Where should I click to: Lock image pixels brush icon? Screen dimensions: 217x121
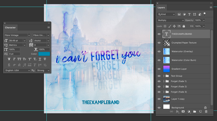(x=170, y=26)
